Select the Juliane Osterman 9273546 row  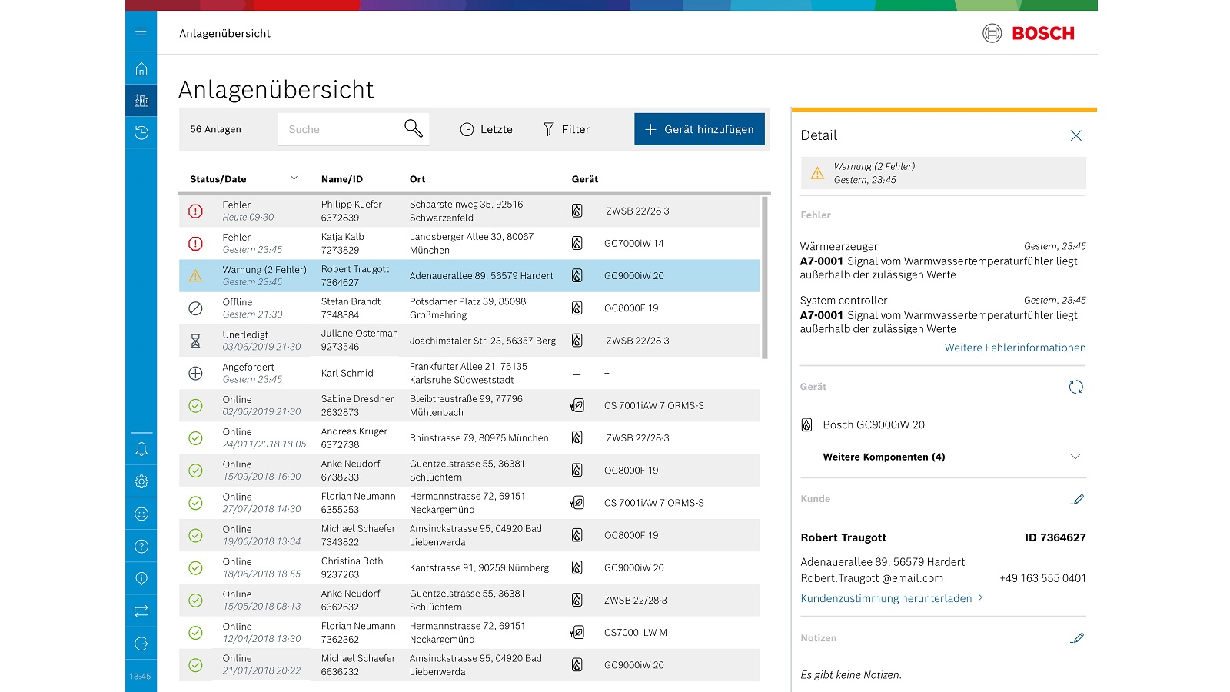pos(470,341)
